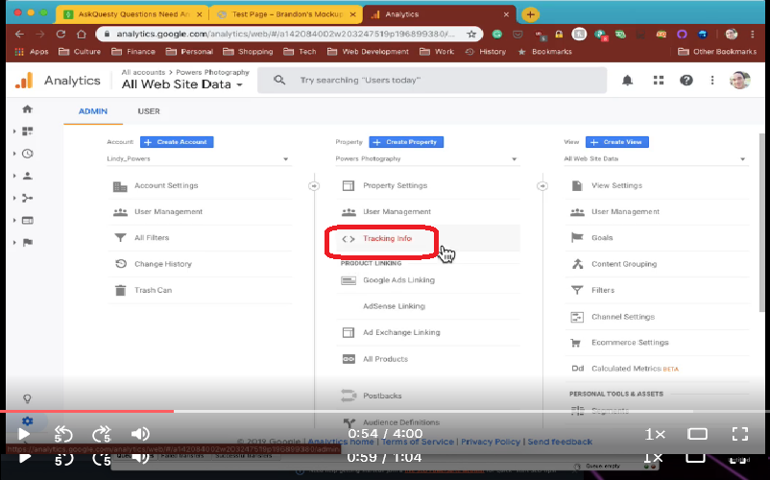770x480 pixels.
Task: Click the Admin gear icon
Action: [27, 421]
